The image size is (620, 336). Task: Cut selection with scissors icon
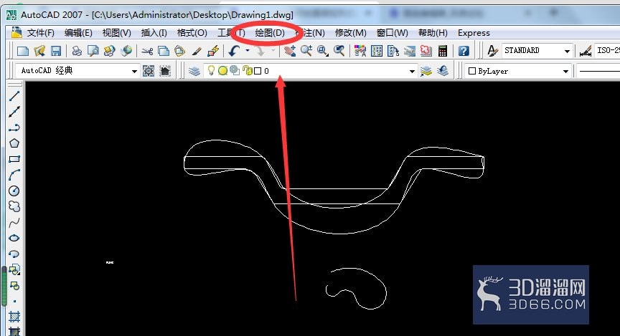pyautogui.click(x=147, y=51)
